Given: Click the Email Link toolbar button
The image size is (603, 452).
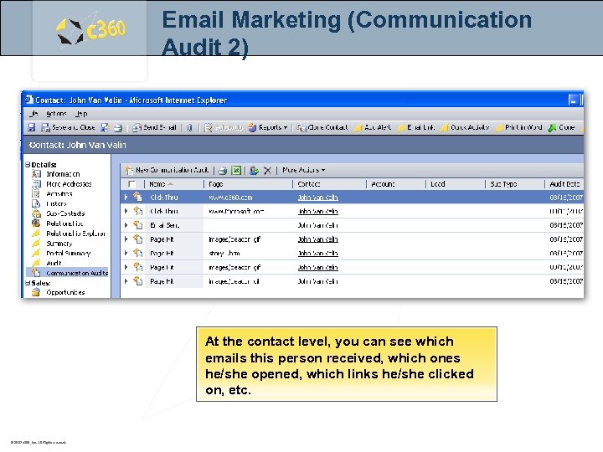Looking at the screenshot, I should pyautogui.click(x=416, y=127).
